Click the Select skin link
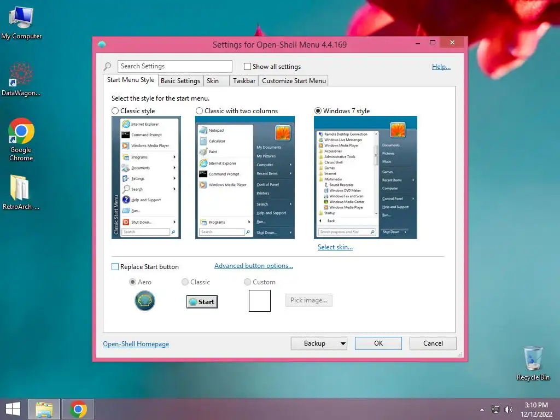560x420 pixels. pos(335,247)
